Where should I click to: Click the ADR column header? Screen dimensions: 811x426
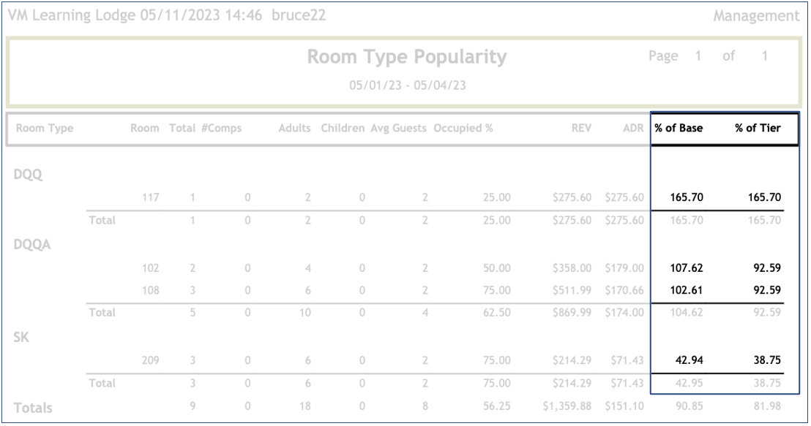[x=633, y=128]
